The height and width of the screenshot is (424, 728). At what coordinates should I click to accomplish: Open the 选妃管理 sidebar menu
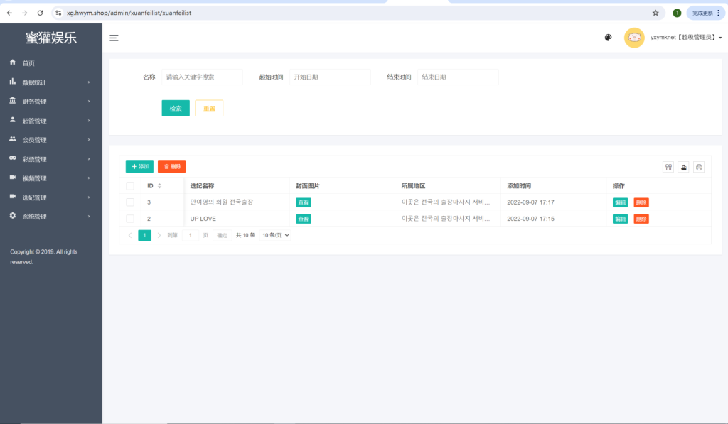pyautogui.click(x=51, y=197)
